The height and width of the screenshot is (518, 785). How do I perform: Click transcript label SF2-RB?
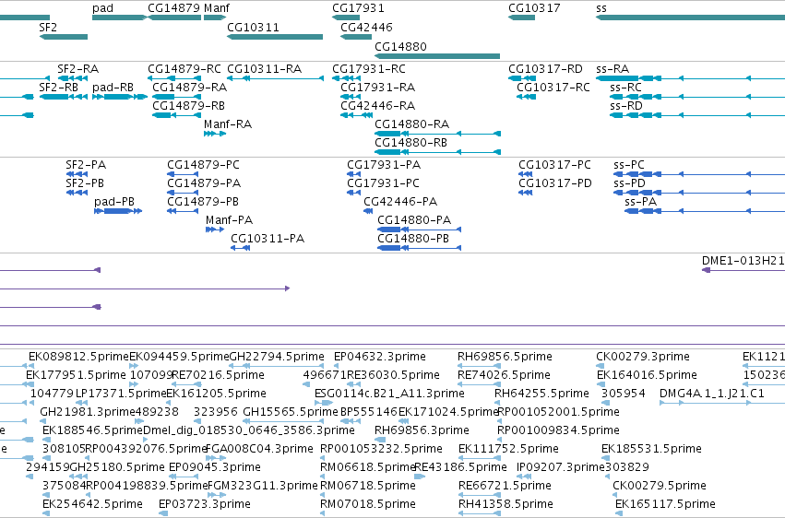pos(58,87)
